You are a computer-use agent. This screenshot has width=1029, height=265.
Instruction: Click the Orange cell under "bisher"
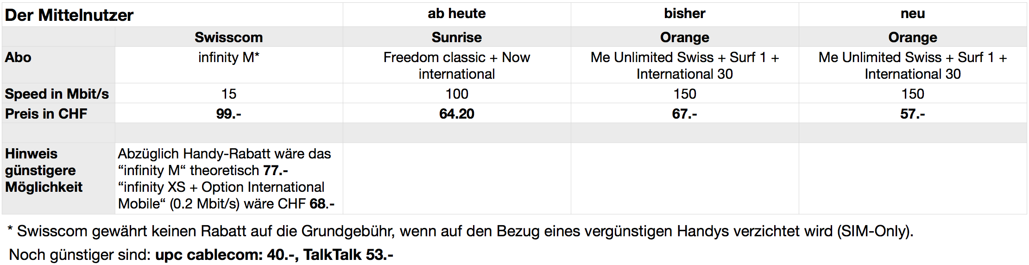coord(684,37)
